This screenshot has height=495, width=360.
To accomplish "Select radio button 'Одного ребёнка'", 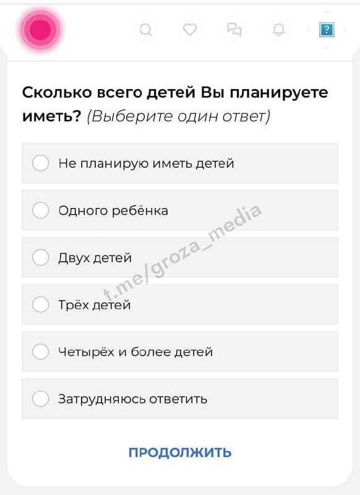I will click(41, 210).
